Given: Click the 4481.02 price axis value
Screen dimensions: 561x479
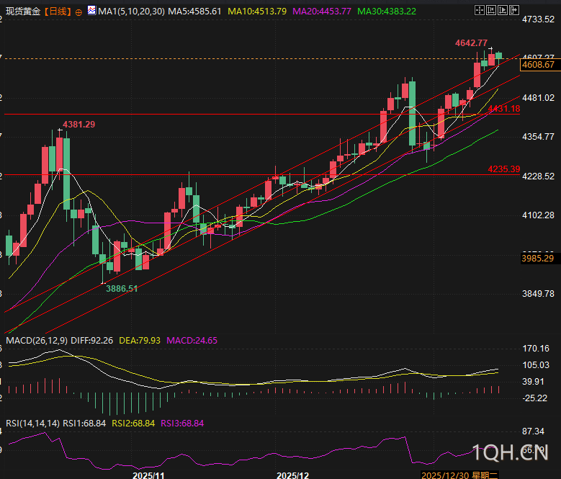Looking at the screenshot, I should click(x=538, y=98).
